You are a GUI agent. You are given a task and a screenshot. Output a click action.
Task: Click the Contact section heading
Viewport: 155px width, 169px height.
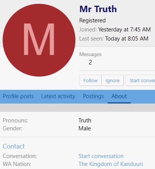click(14, 146)
